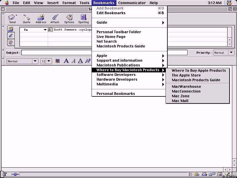Click the address card icon beside Scott Summers
Screen dimensions: 237x178
pos(50,30)
